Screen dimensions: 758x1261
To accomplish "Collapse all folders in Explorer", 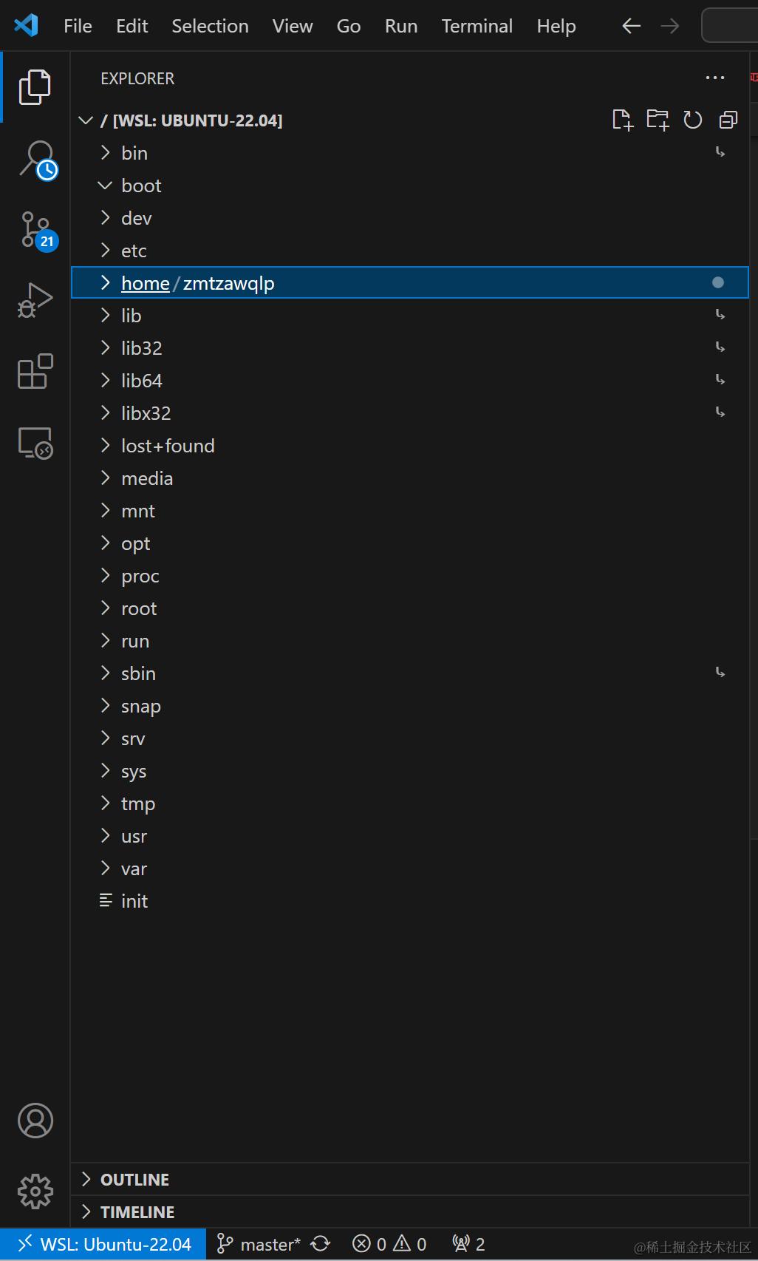I will [728, 120].
